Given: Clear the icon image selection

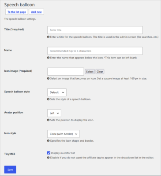Looking at the screenshot, I should (x=100, y=72).
